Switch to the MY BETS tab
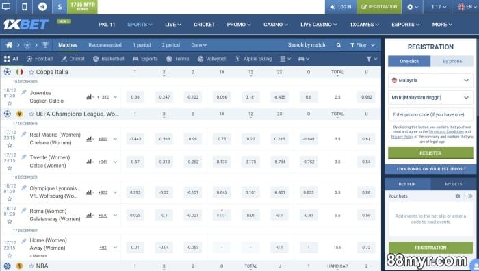The width and height of the screenshot is (479, 271). (x=453, y=184)
